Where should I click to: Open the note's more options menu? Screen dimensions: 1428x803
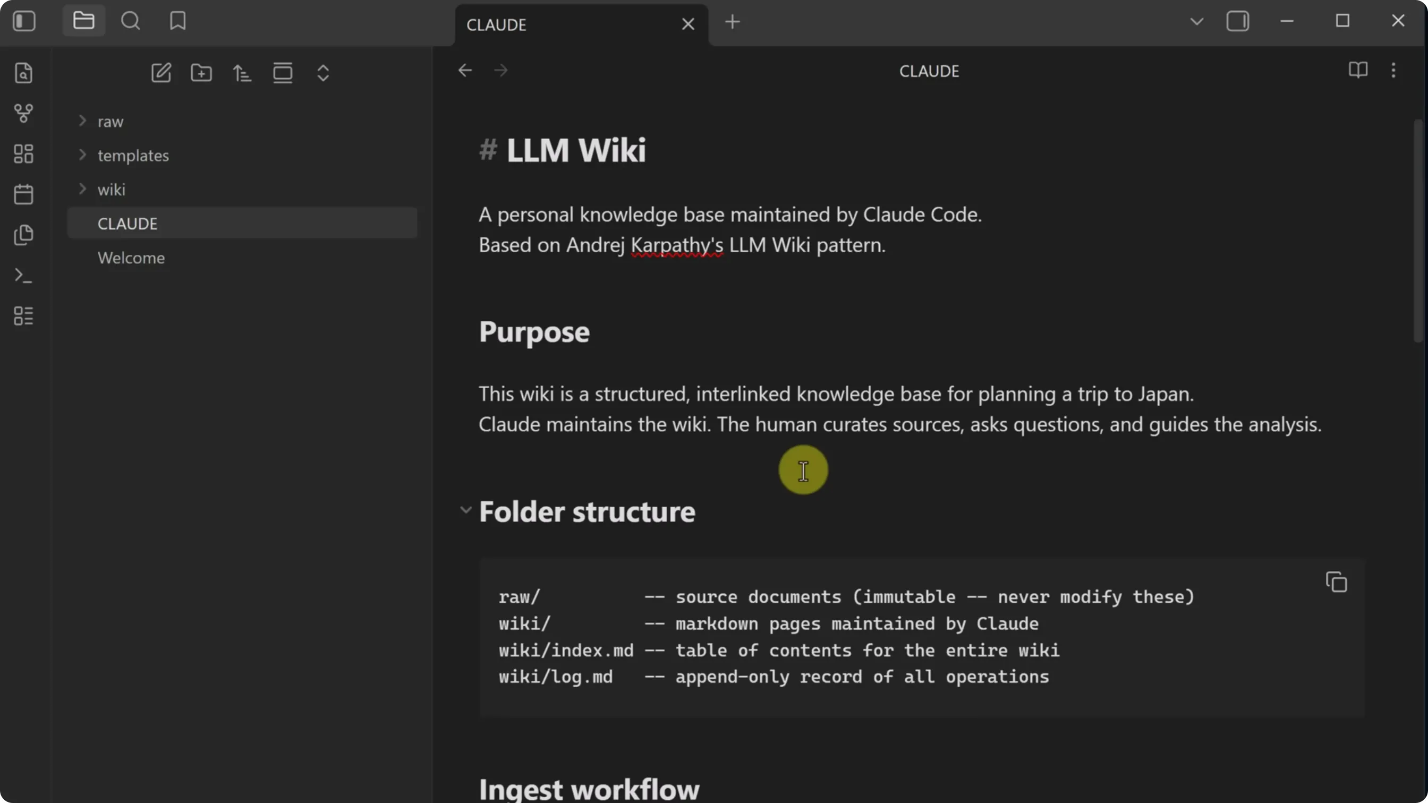(x=1393, y=71)
